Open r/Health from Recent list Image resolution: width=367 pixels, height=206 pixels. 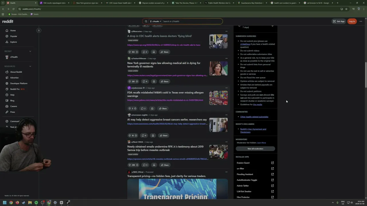tap(14, 57)
